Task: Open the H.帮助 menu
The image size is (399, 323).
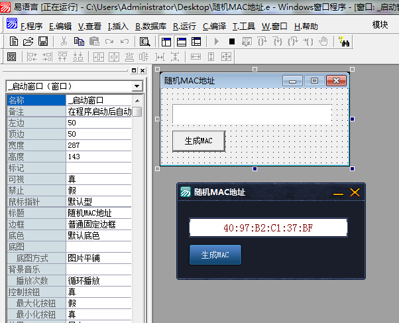Action: (306, 27)
